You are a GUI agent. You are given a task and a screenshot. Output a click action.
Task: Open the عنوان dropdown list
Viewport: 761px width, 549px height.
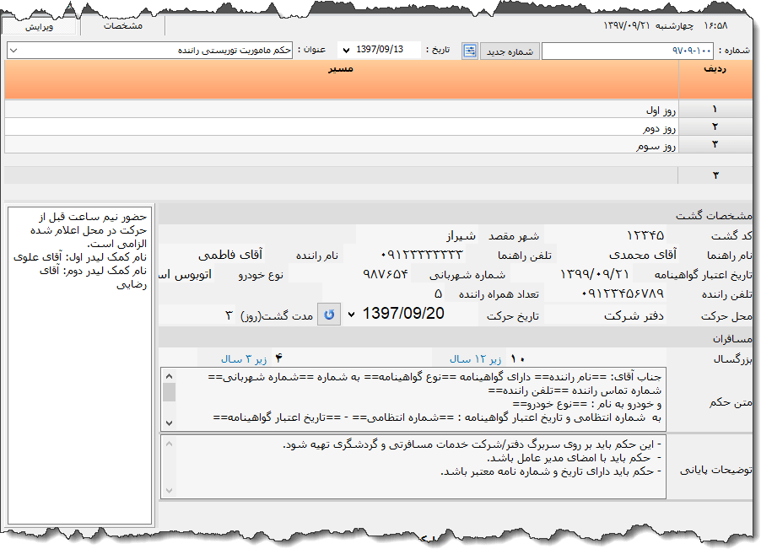(x=13, y=51)
